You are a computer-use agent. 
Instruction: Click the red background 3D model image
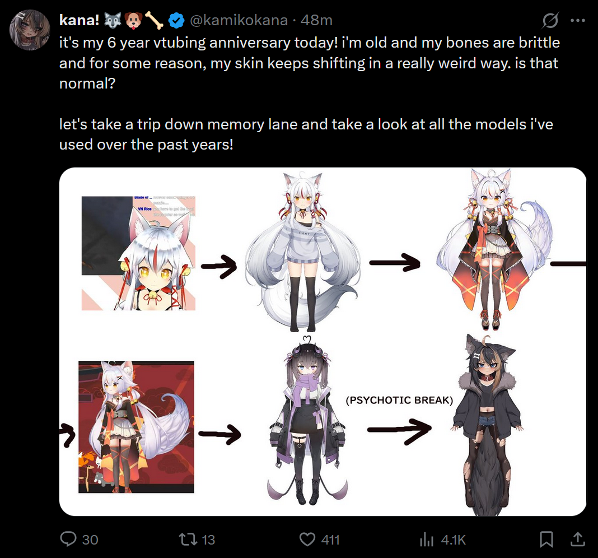136,427
